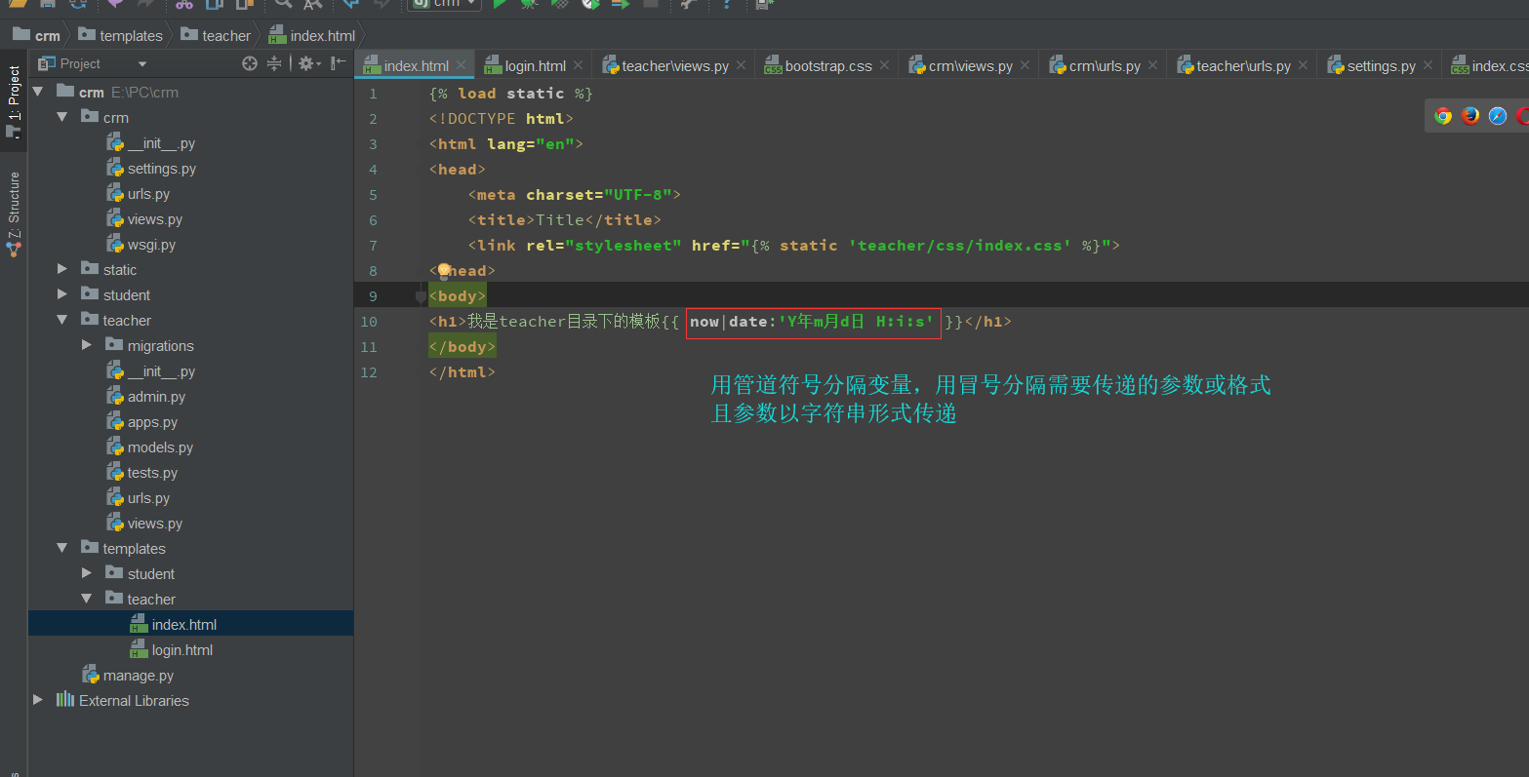
Task: Close the index.html editor tab
Action: (461, 65)
